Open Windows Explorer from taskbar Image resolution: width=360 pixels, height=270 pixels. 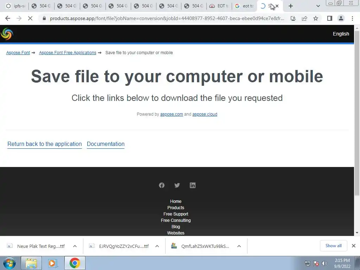pyautogui.click(x=31, y=263)
